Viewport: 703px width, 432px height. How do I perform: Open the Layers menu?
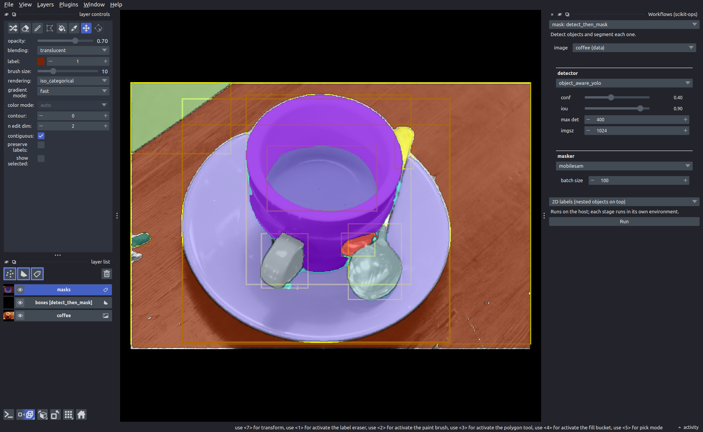tap(45, 5)
